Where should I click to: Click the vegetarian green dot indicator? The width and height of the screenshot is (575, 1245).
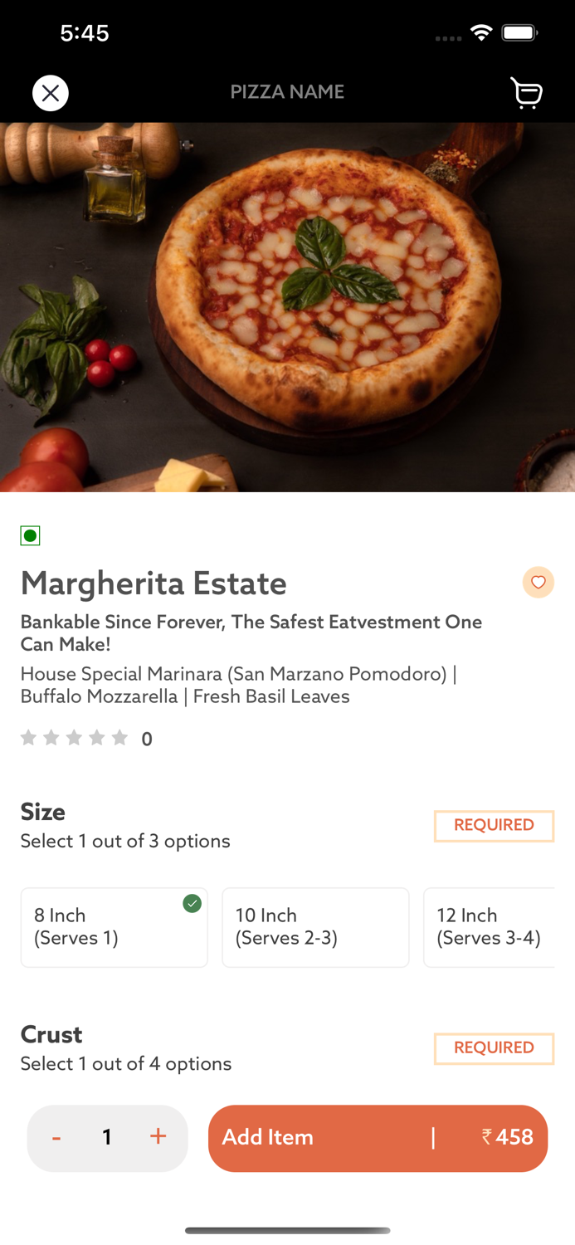pos(30,535)
